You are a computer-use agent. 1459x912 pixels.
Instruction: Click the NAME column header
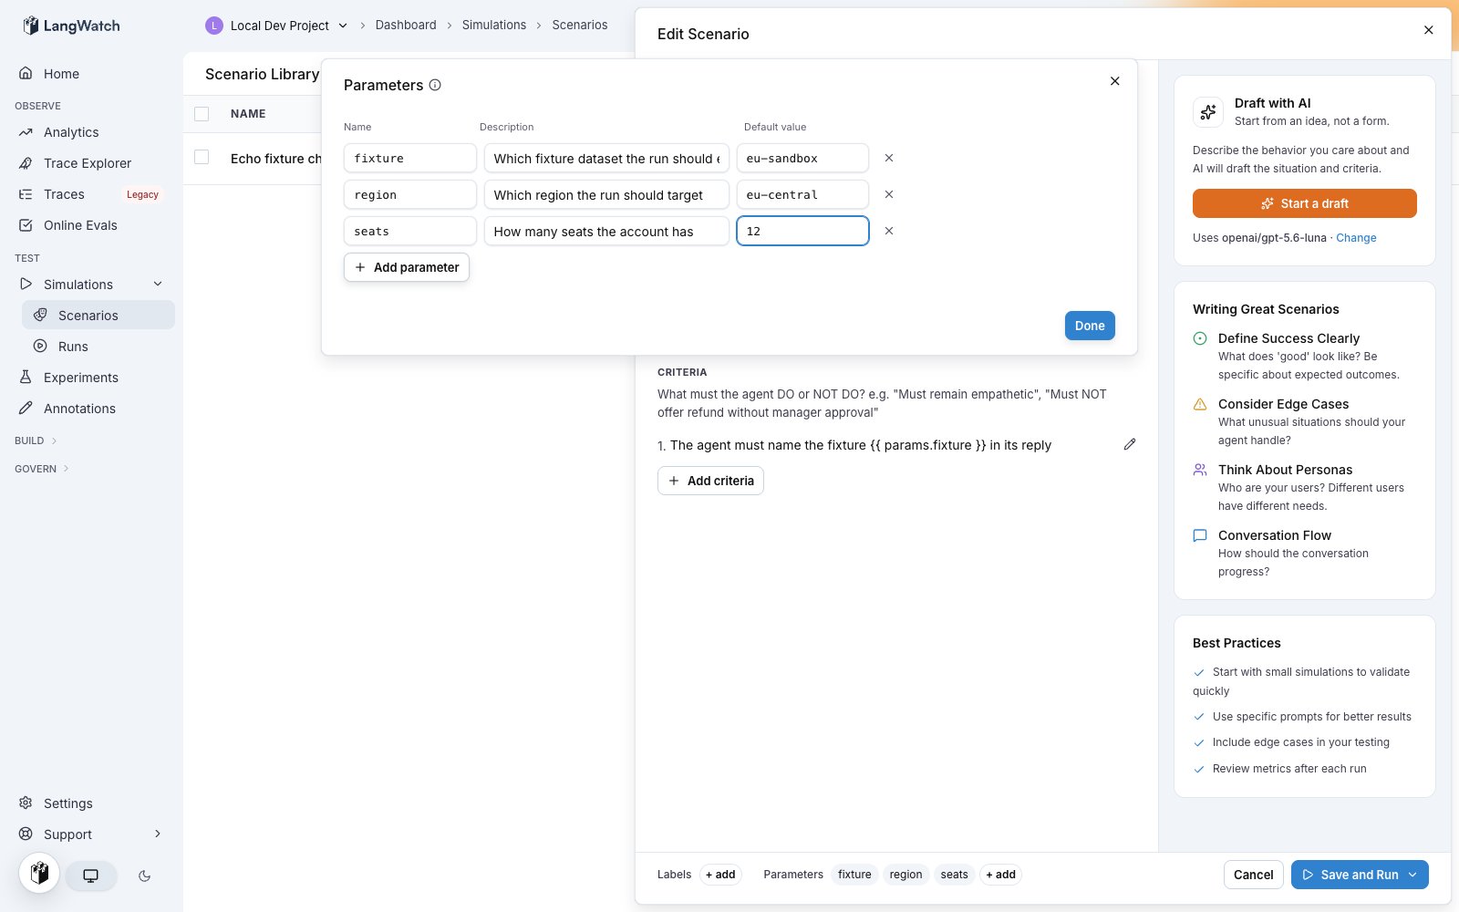[x=248, y=114]
